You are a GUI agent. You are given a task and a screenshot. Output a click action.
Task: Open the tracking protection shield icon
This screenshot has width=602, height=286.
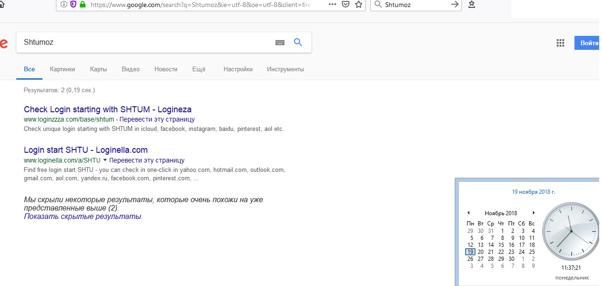tap(73, 5)
